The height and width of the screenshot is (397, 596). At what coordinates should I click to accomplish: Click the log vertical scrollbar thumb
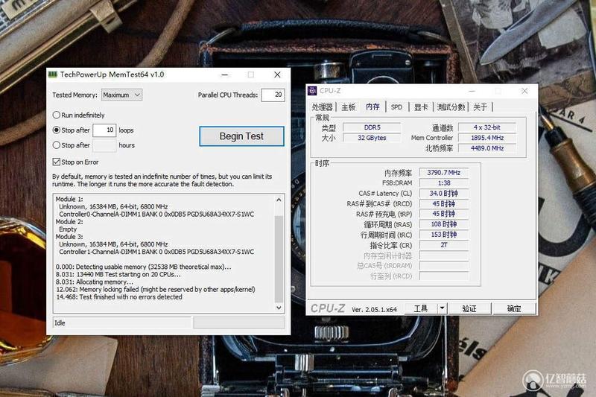279,258
